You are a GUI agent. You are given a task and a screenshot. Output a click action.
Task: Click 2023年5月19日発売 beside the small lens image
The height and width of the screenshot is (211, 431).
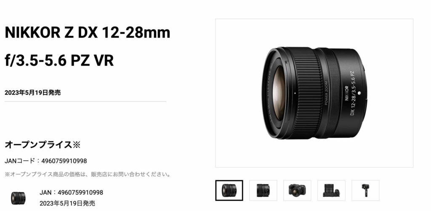67,203
